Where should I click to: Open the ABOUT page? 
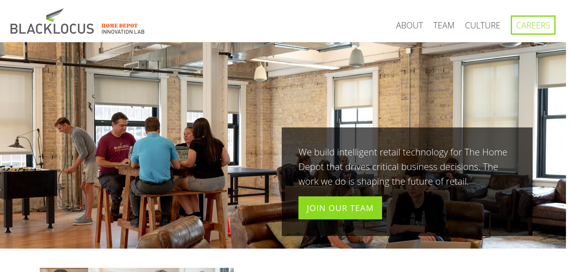410,25
